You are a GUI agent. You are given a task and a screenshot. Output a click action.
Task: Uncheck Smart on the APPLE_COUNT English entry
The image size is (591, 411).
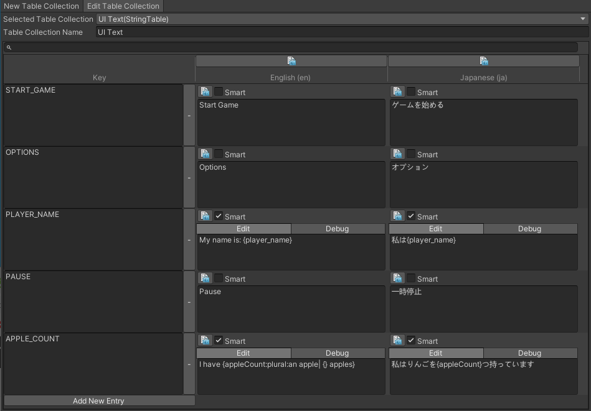pyautogui.click(x=218, y=341)
